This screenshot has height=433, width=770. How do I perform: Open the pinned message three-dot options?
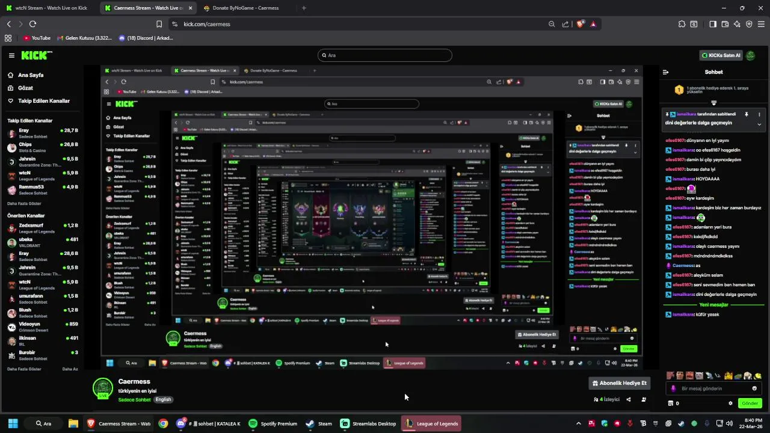[x=759, y=114]
